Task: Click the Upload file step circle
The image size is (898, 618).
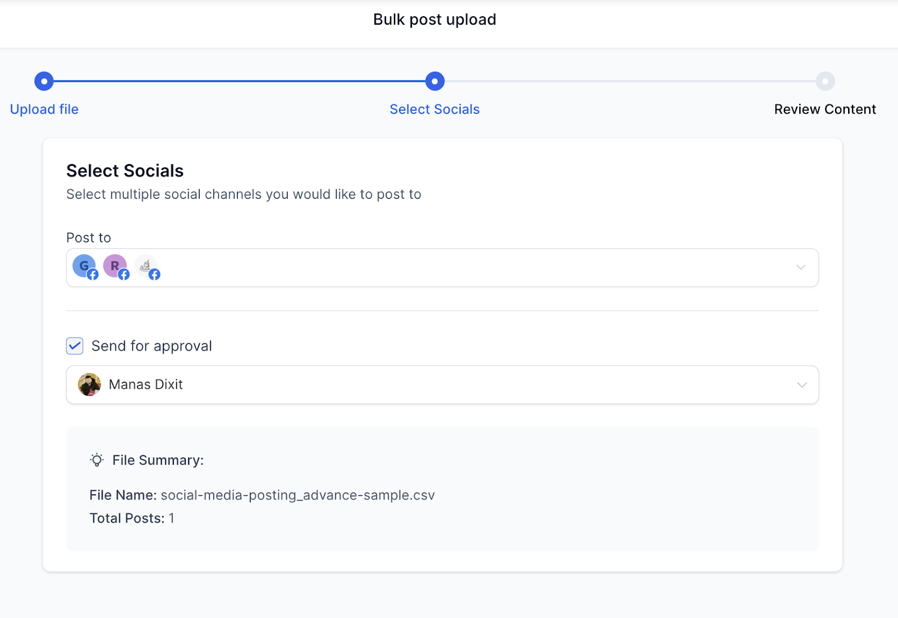Action: (x=44, y=81)
